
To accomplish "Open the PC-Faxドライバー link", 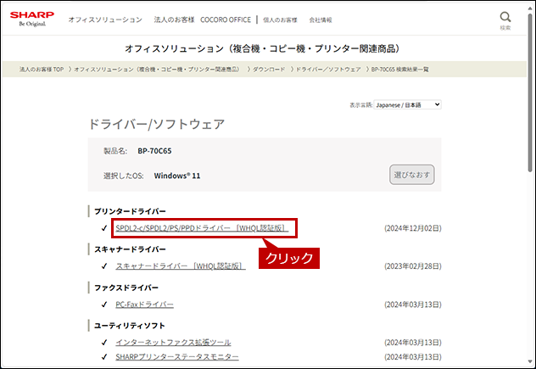I will click(x=144, y=305).
